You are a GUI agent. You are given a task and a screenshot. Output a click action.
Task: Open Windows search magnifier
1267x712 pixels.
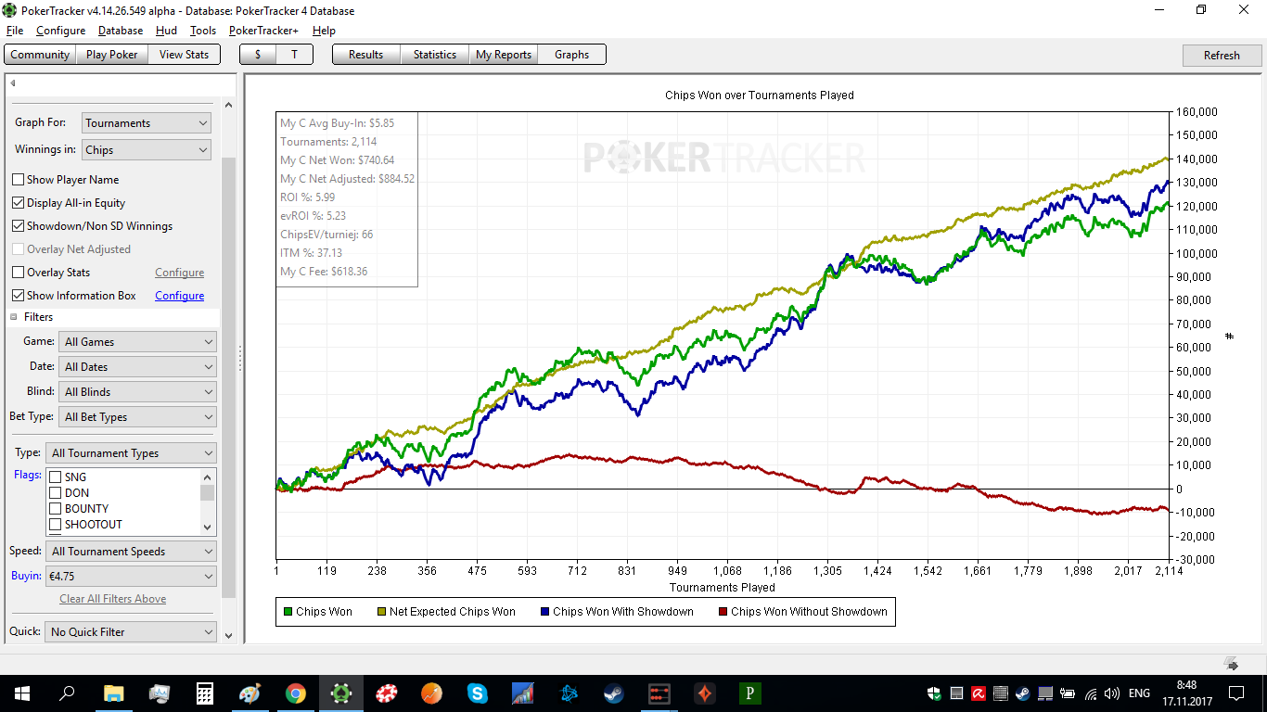pos(68,693)
